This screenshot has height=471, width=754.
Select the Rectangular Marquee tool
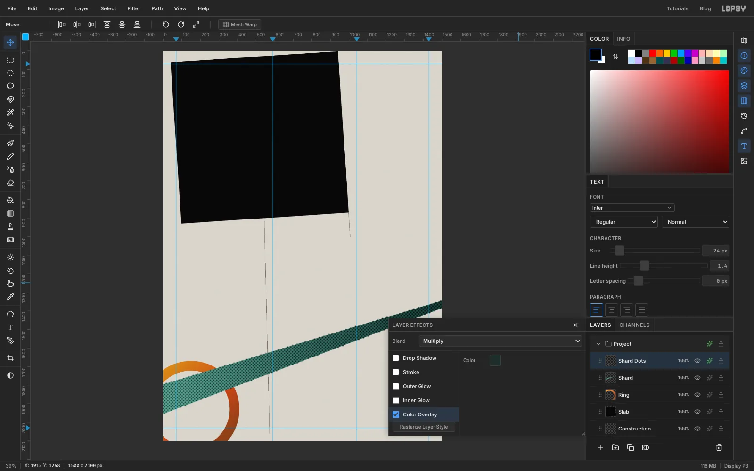(10, 60)
